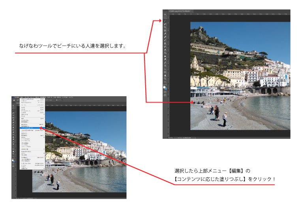Expand the Paste Special submenu arrow in Edit menu
300x209 pixels.
click(x=44, y=114)
